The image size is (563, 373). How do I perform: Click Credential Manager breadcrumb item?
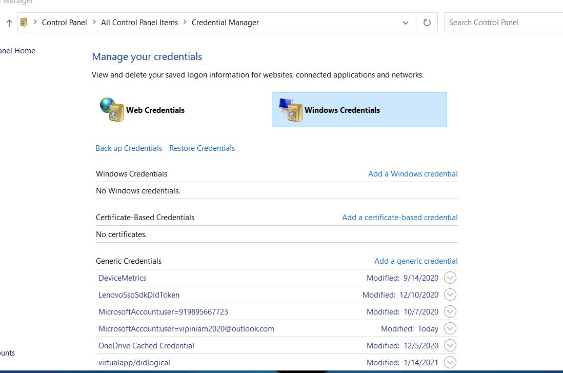(225, 22)
